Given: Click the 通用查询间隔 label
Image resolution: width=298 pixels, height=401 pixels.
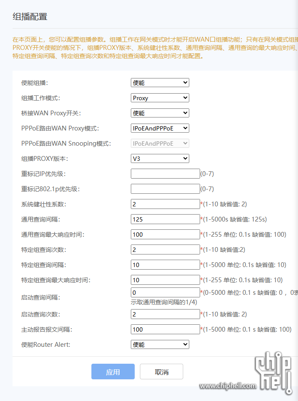Looking at the screenshot, I should [41, 219].
